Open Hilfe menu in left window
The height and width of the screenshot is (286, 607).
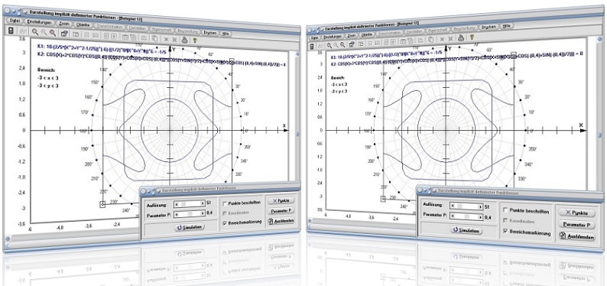pyautogui.click(x=226, y=34)
